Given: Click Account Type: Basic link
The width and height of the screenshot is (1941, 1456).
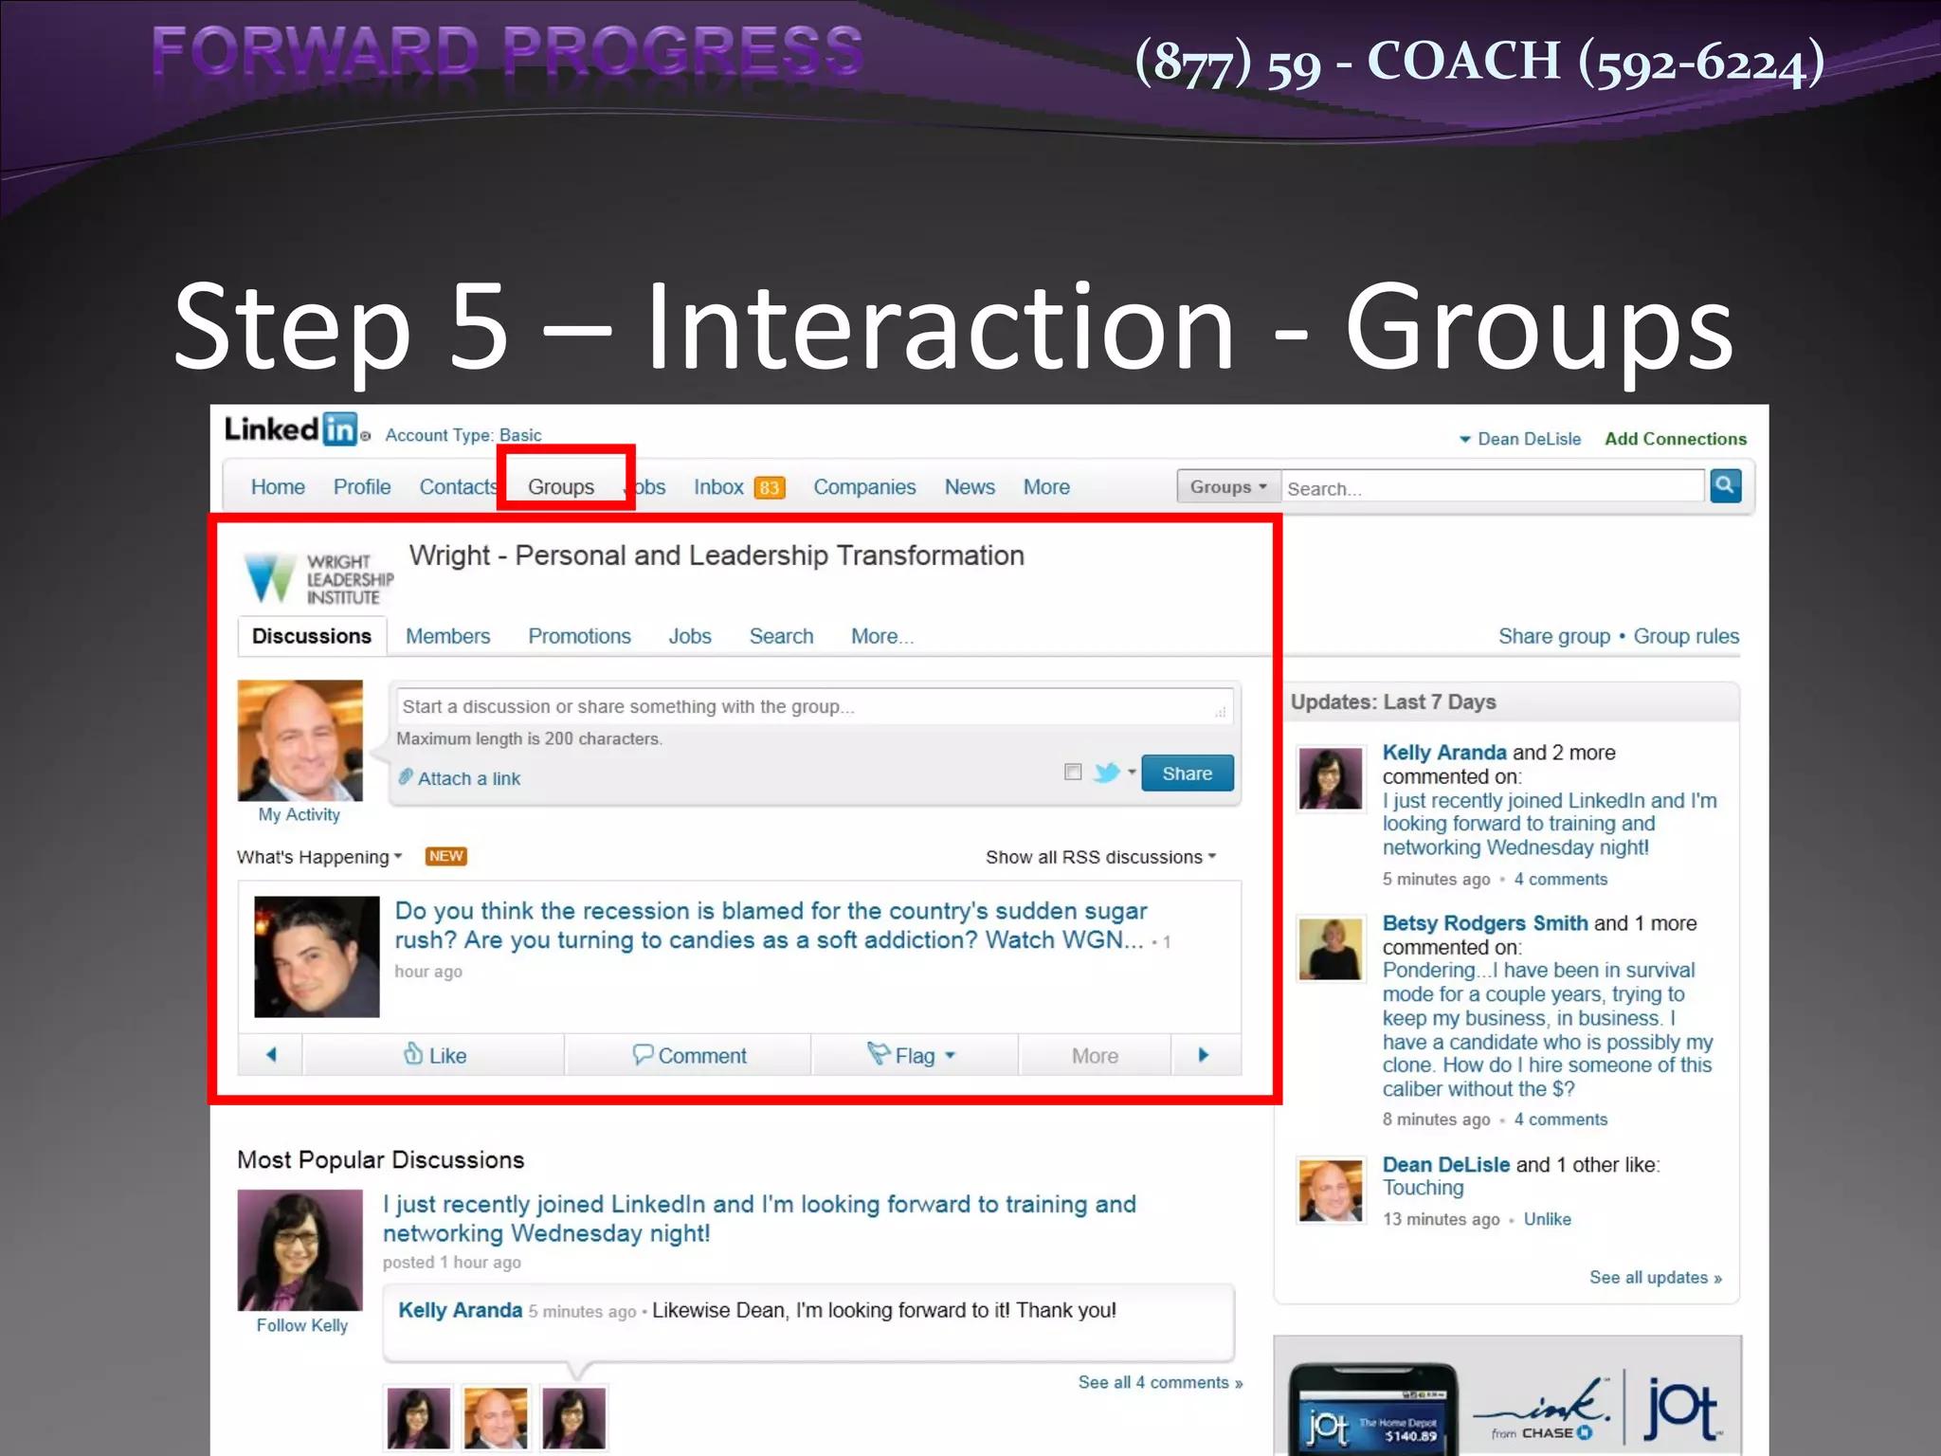Looking at the screenshot, I should [x=463, y=435].
